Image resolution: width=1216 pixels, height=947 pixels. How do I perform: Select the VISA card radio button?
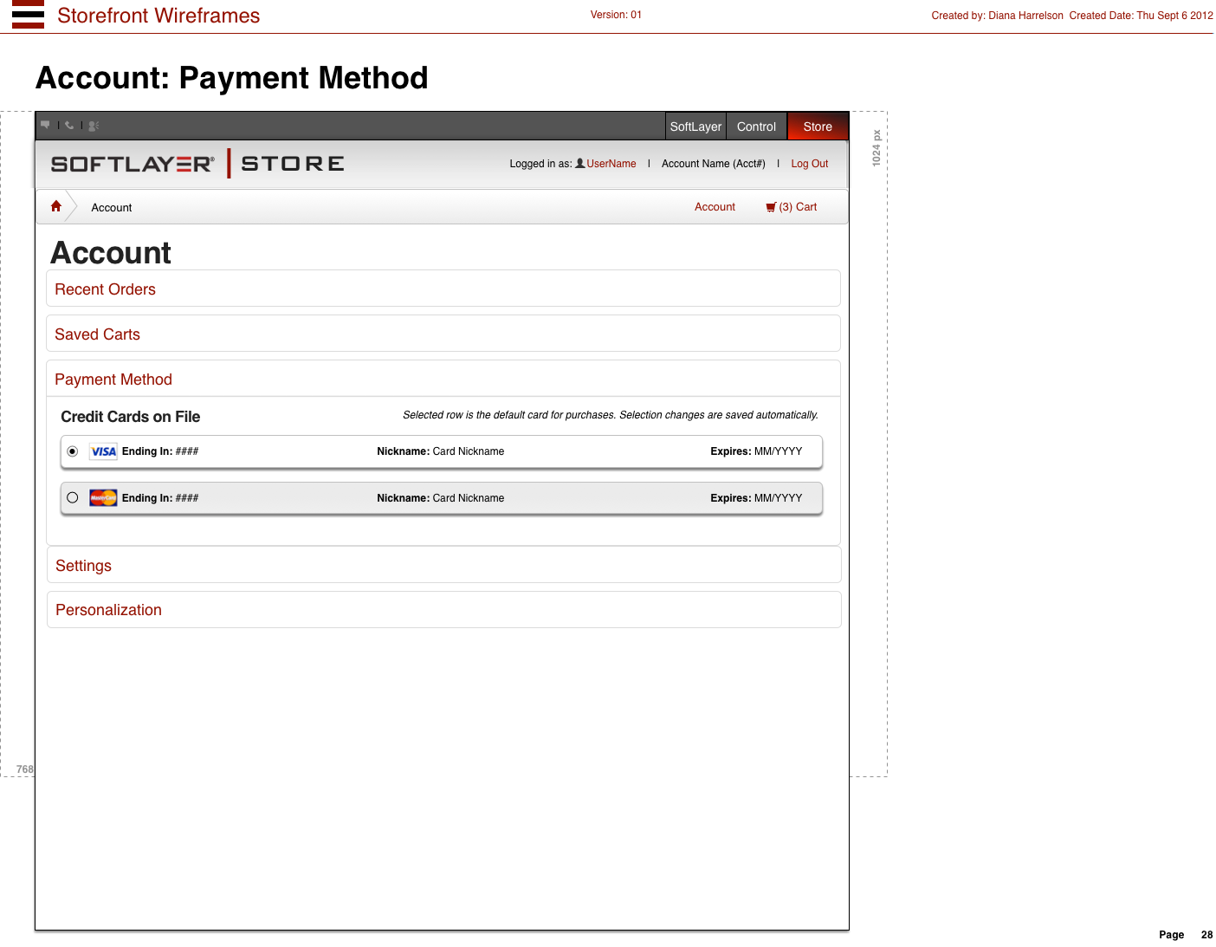(x=73, y=451)
